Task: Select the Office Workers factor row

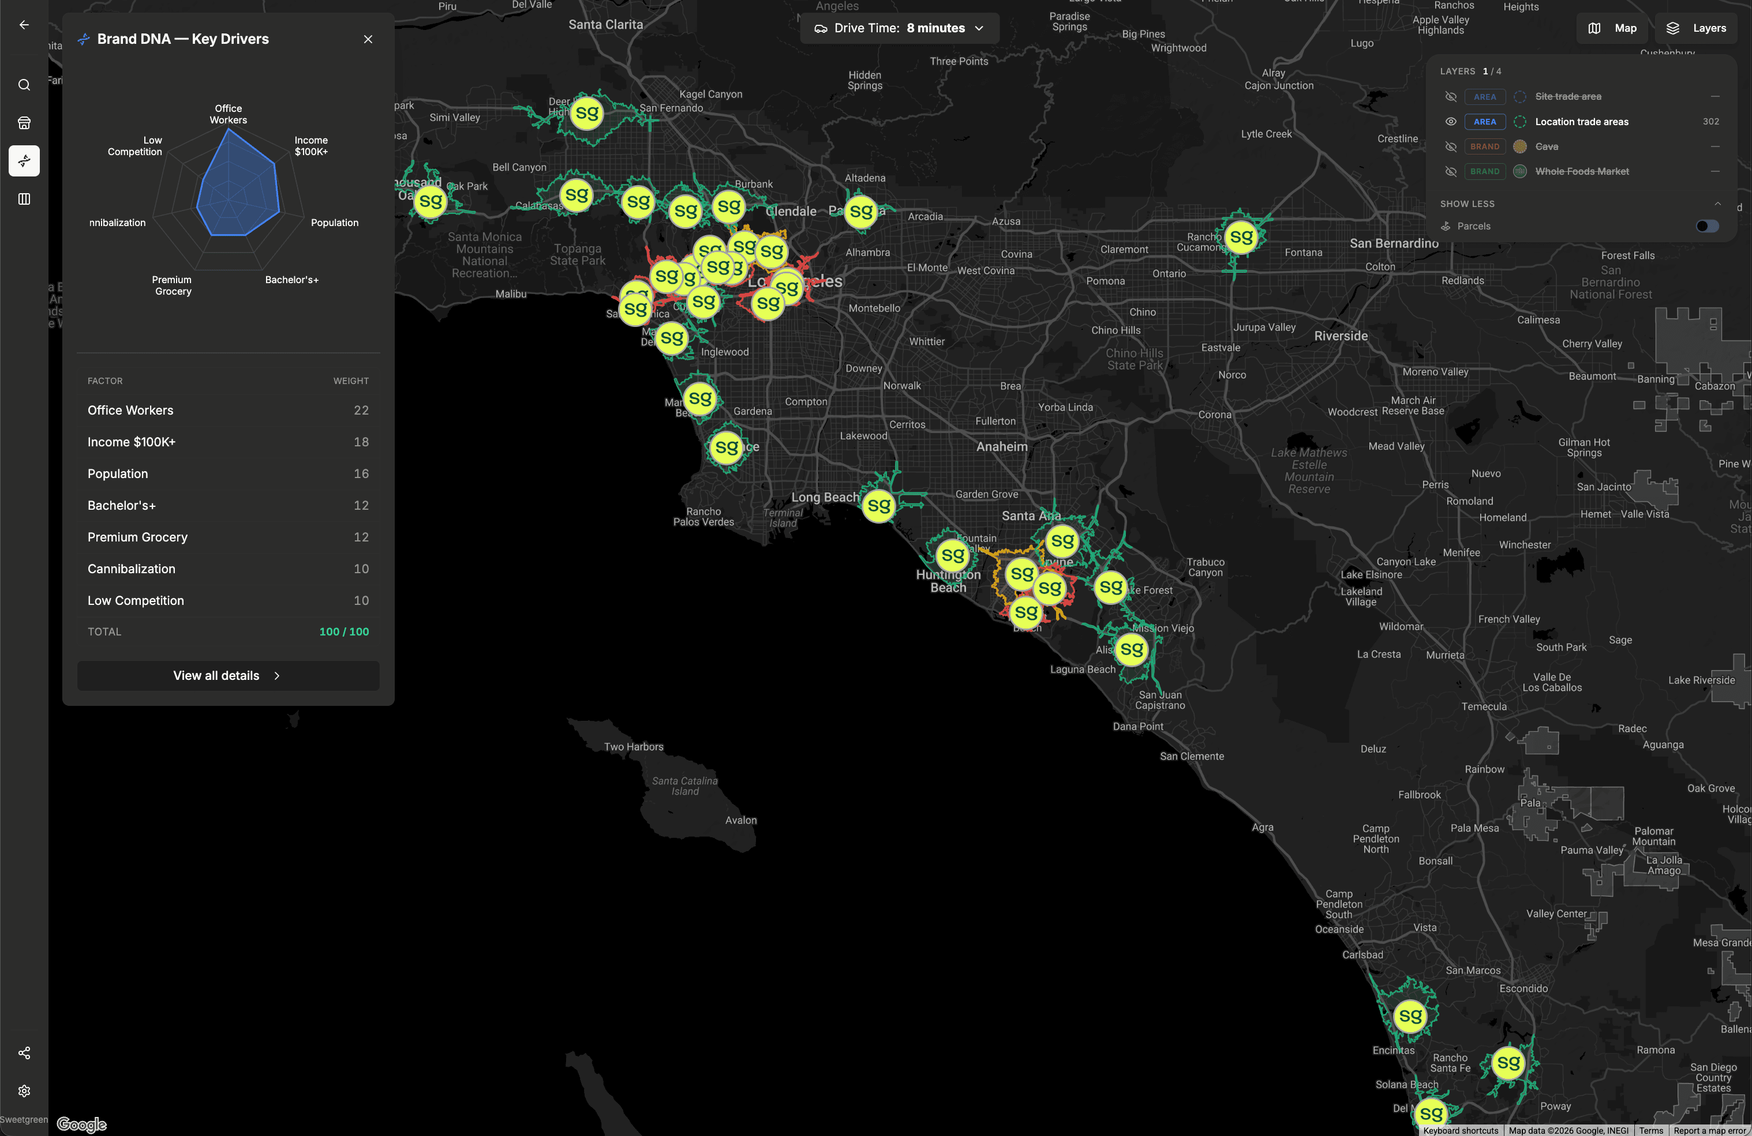Action: click(228, 410)
